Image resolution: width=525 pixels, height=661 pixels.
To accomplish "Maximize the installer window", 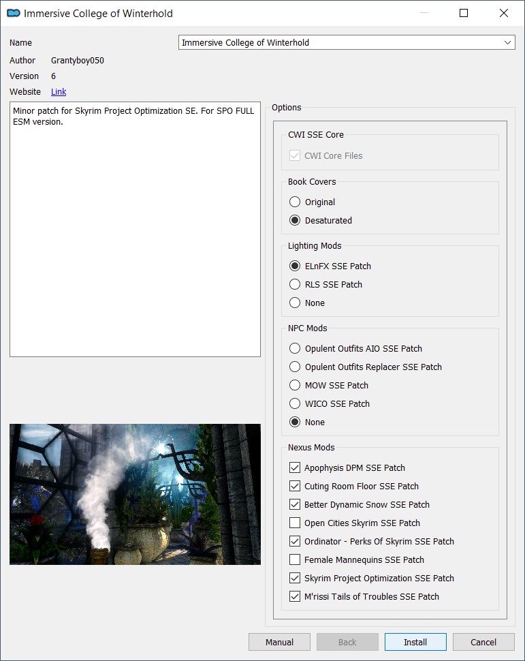I will [x=464, y=13].
